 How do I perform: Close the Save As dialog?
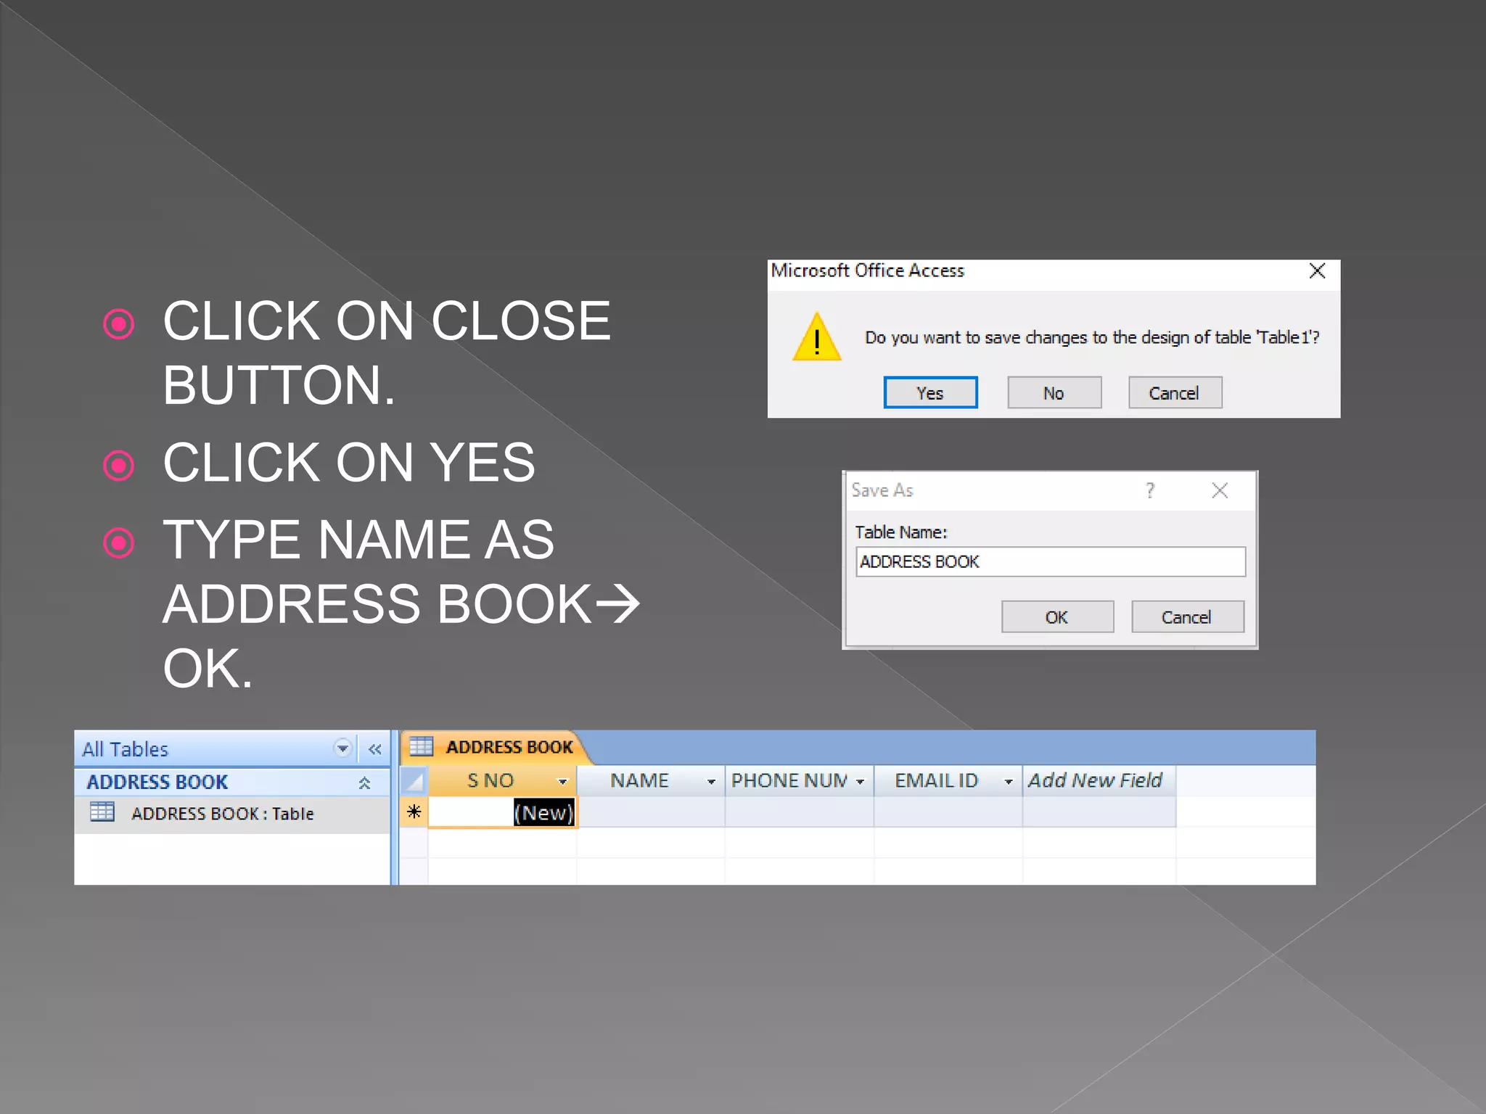(1220, 491)
